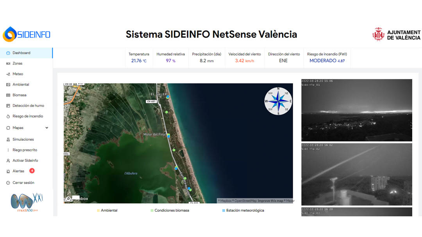Click the Biomasa table icon

8,95
